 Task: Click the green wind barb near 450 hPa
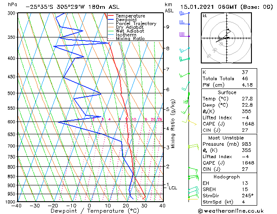coord(185,75)
